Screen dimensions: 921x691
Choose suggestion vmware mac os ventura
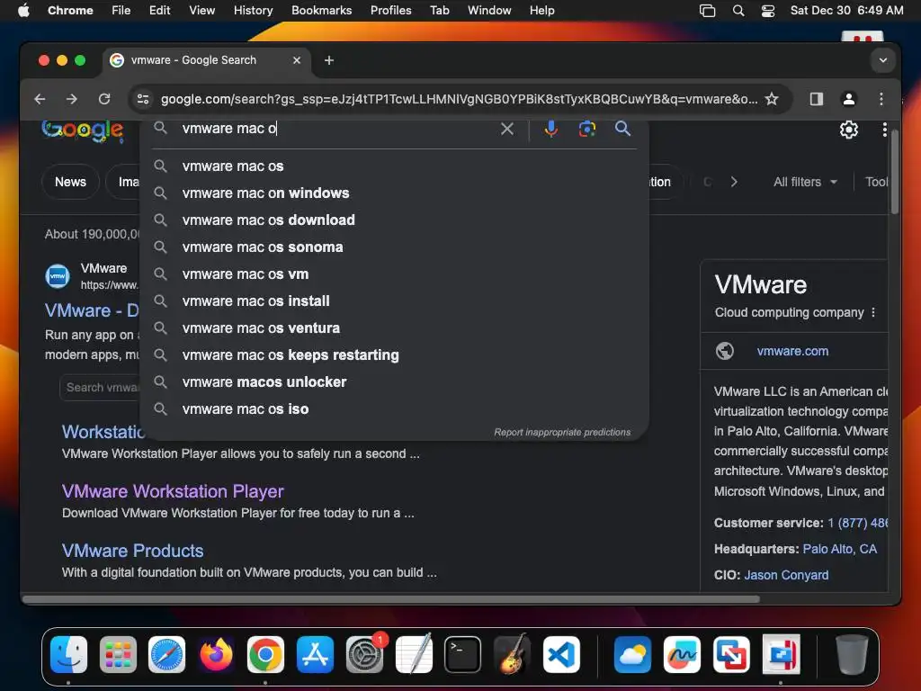[395, 328]
